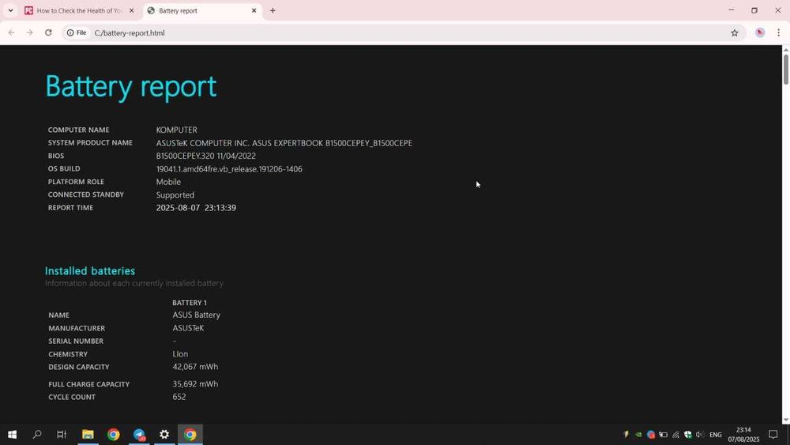Click platform role value 'Mobile'
Viewport: 790px width, 445px height.
click(x=168, y=182)
